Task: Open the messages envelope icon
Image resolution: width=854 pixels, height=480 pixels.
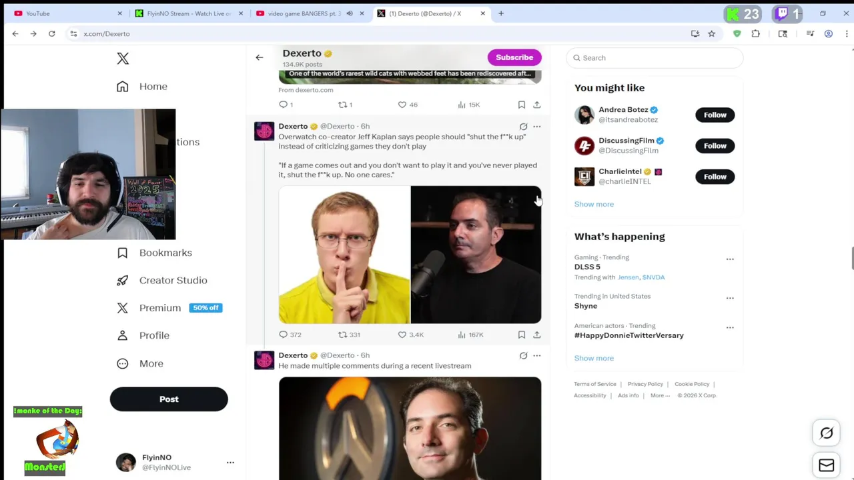Action: pyautogui.click(x=827, y=465)
